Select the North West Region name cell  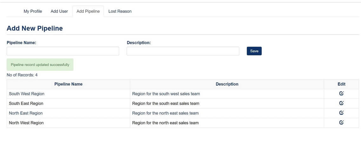tap(26, 123)
